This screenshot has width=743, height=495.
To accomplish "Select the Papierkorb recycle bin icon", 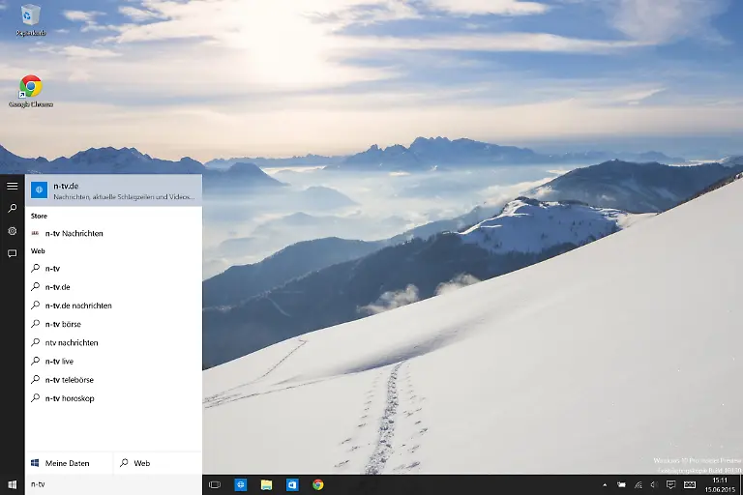I will [30, 17].
